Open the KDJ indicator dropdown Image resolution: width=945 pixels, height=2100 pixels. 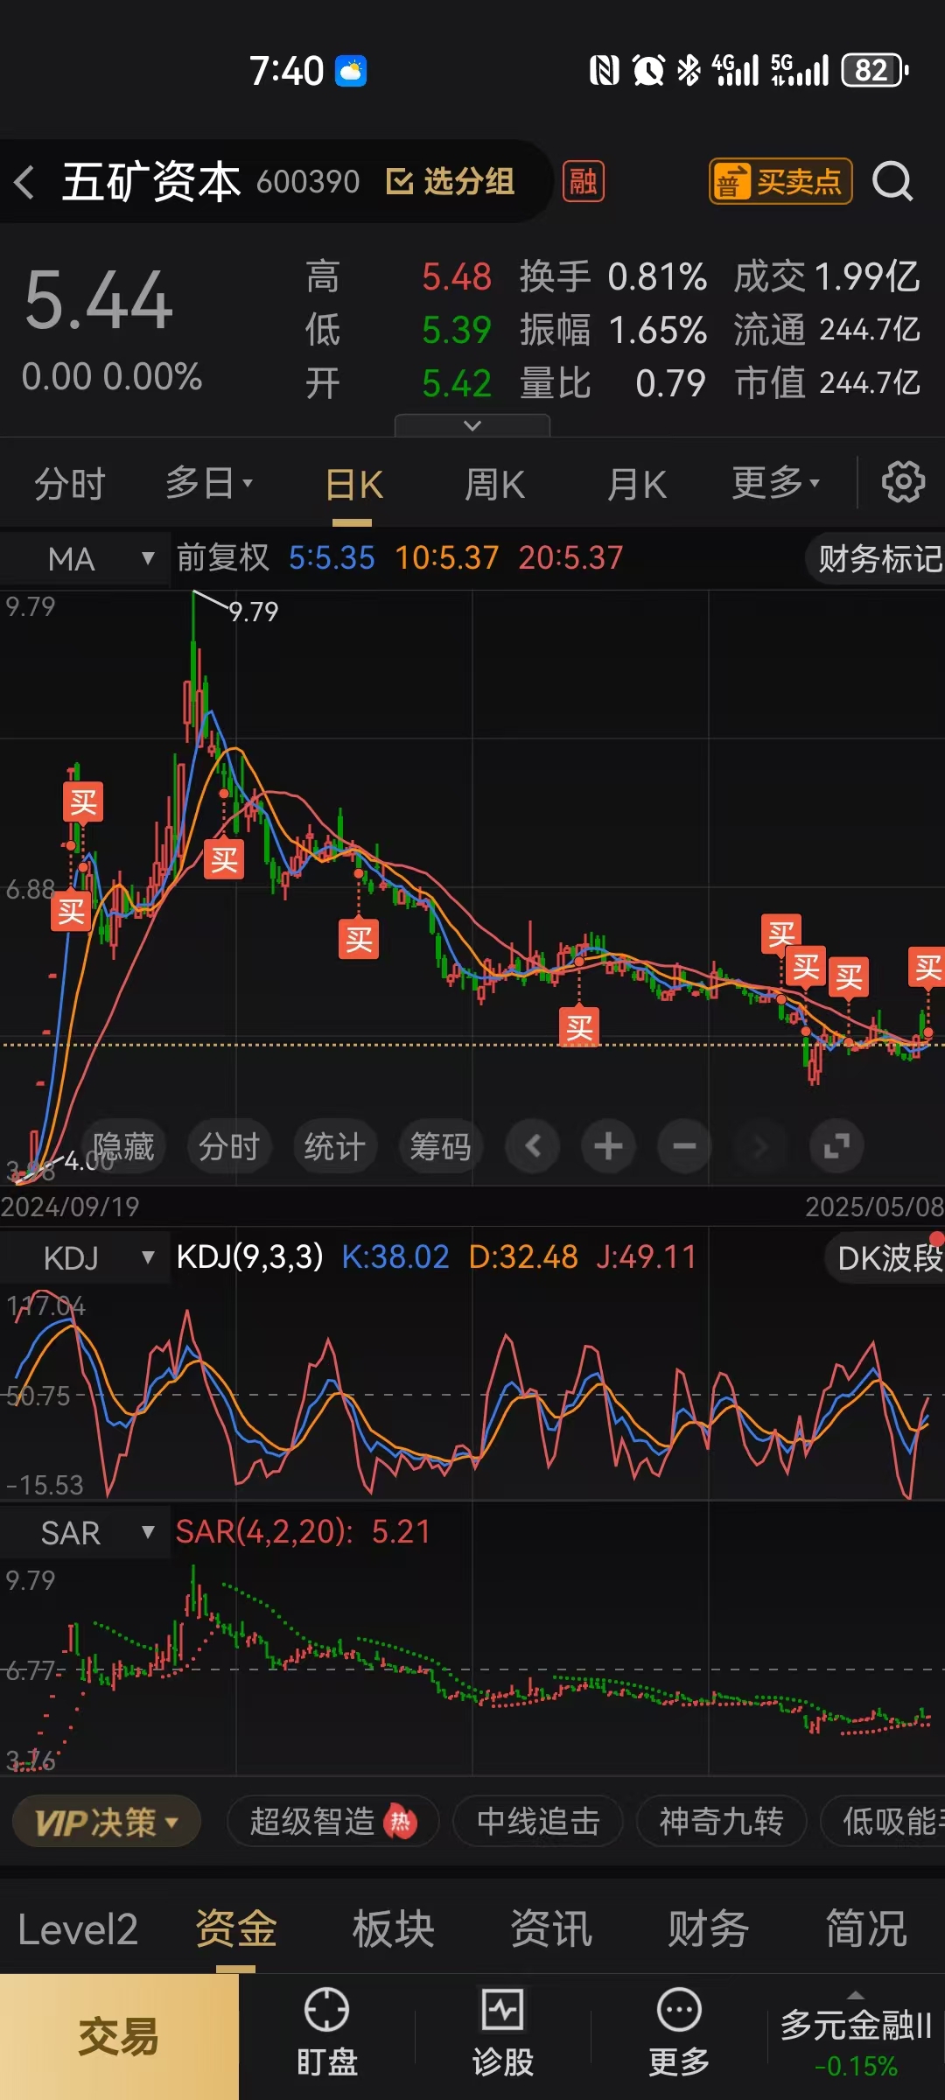click(85, 1258)
